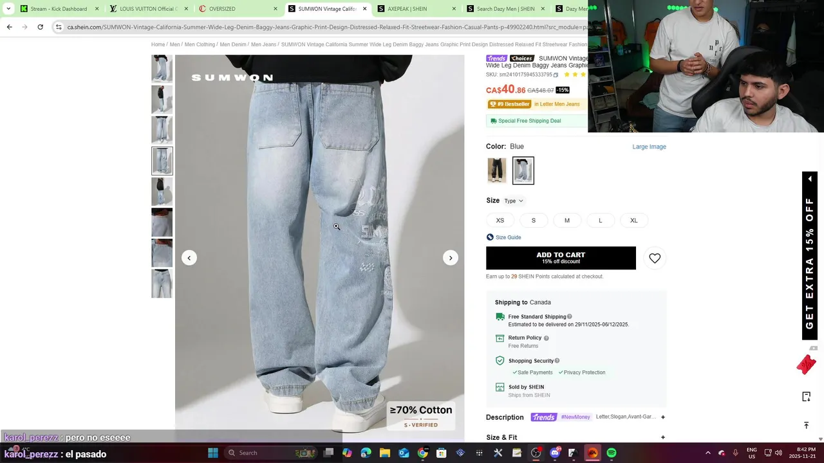The height and width of the screenshot is (463, 824).
Task: Click the #9 Bestseller badge
Action: pyautogui.click(x=509, y=104)
